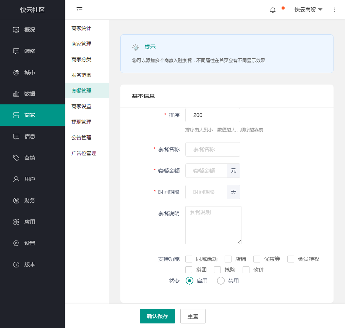Viewport: 345px width, 328px height.
Task: Check the 优惠券 checkbox
Action: tap(257, 259)
